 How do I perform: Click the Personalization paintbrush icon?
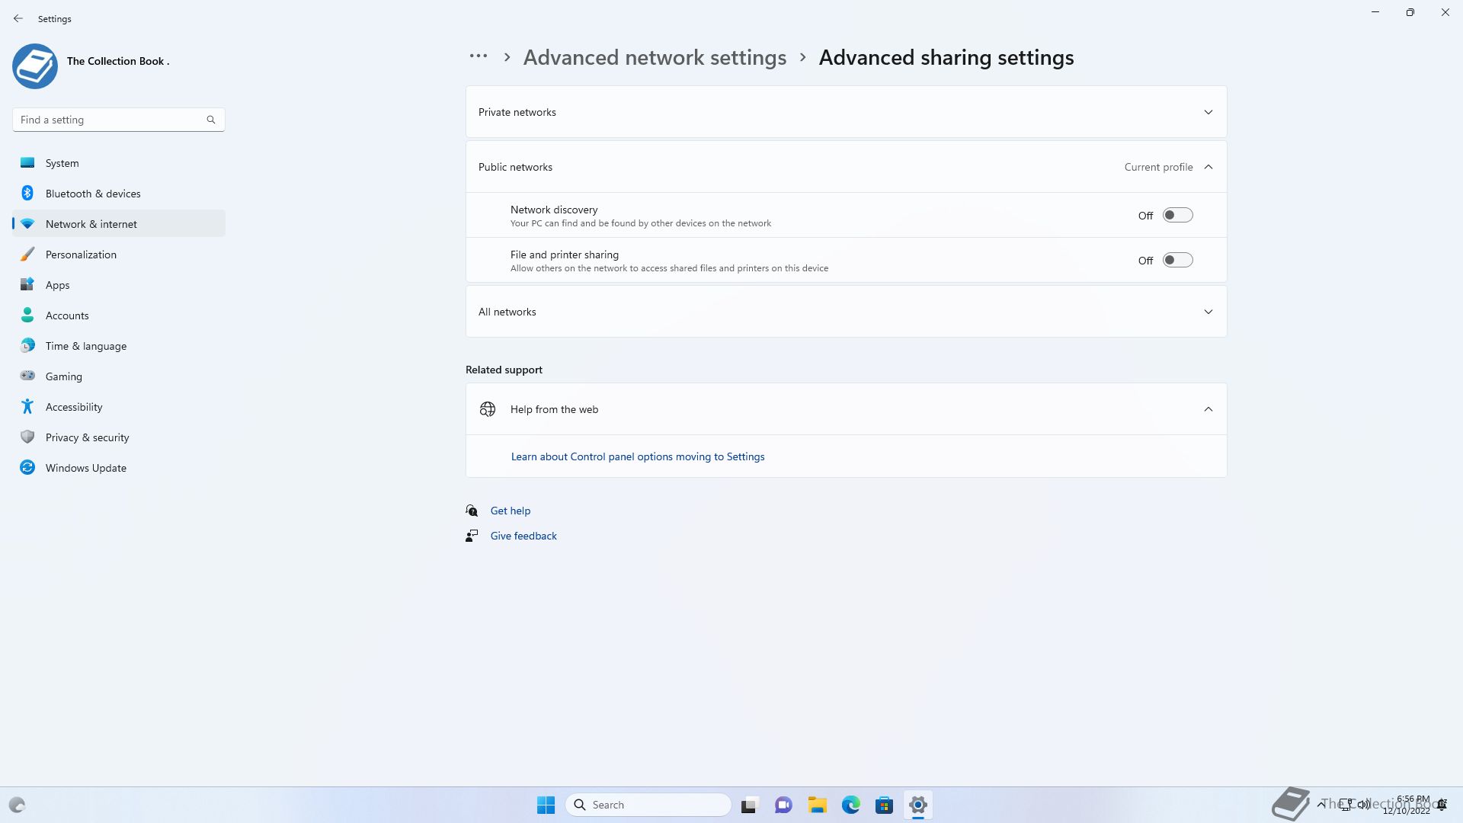27,254
